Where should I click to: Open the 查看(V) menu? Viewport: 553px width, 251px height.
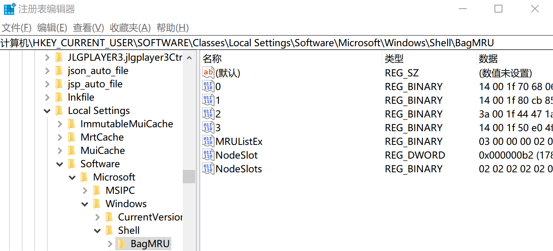89,28
